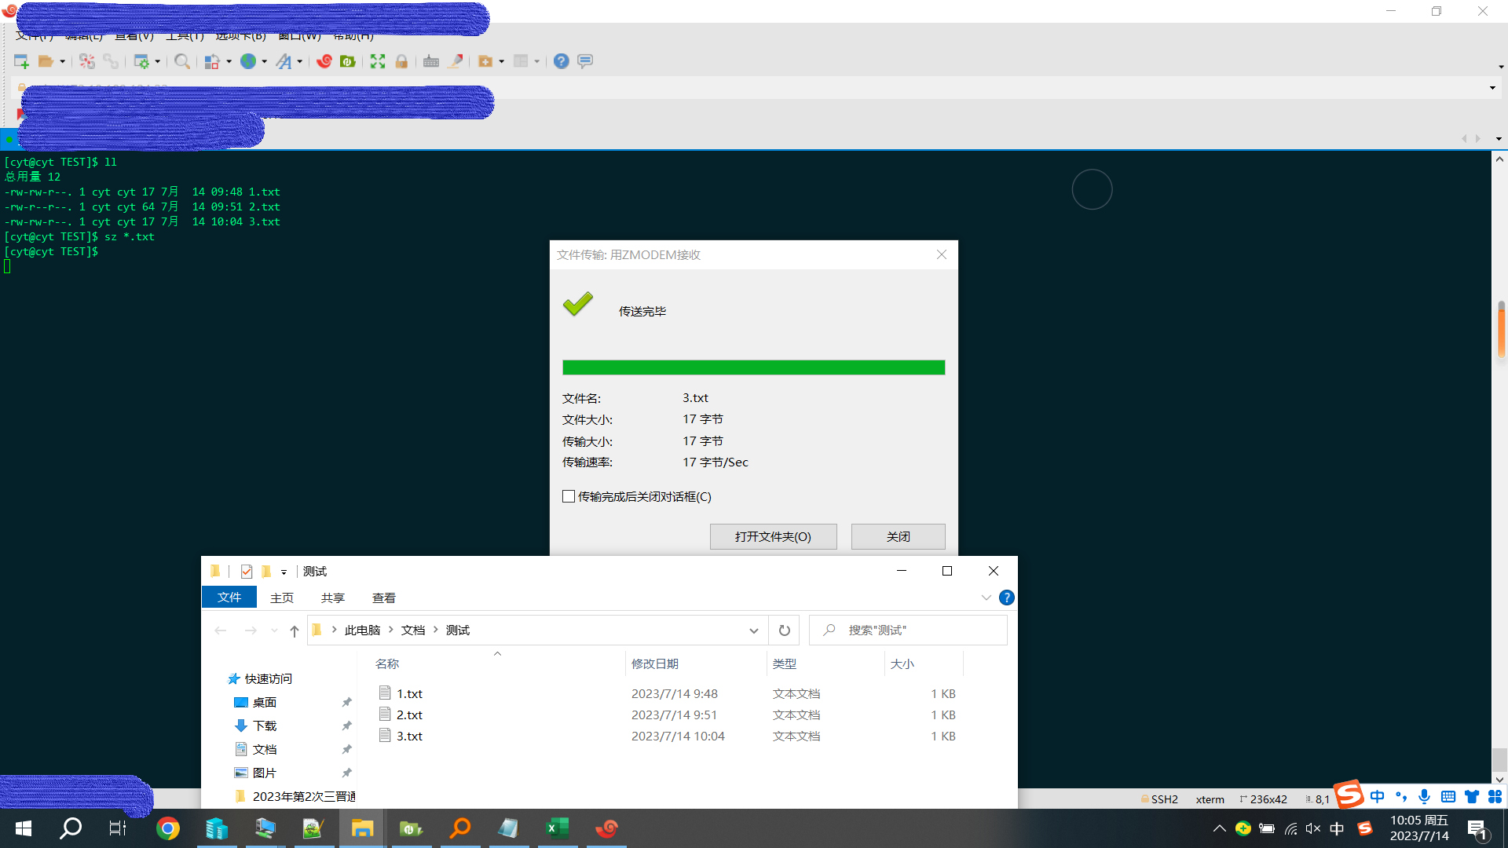
Task: Expand the Explorer ribbon chevron
Action: pyautogui.click(x=986, y=598)
